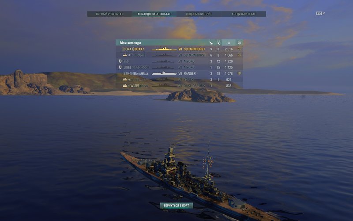Click the yellow Scharnhorst silhouette of BOXX7
353x221 pixels.
coord(164,49)
